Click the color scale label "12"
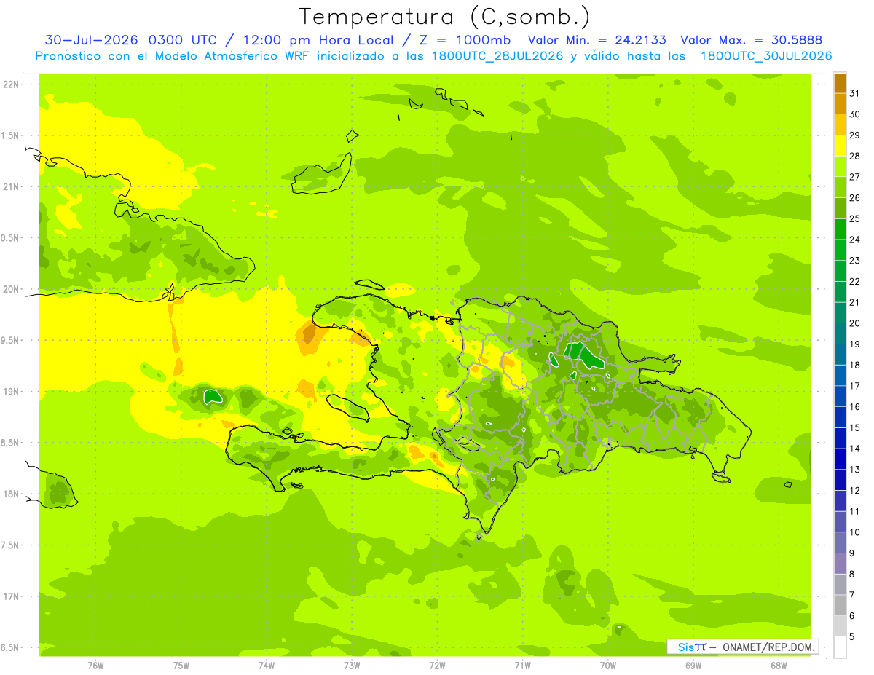This screenshot has width=874, height=675. point(854,491)
